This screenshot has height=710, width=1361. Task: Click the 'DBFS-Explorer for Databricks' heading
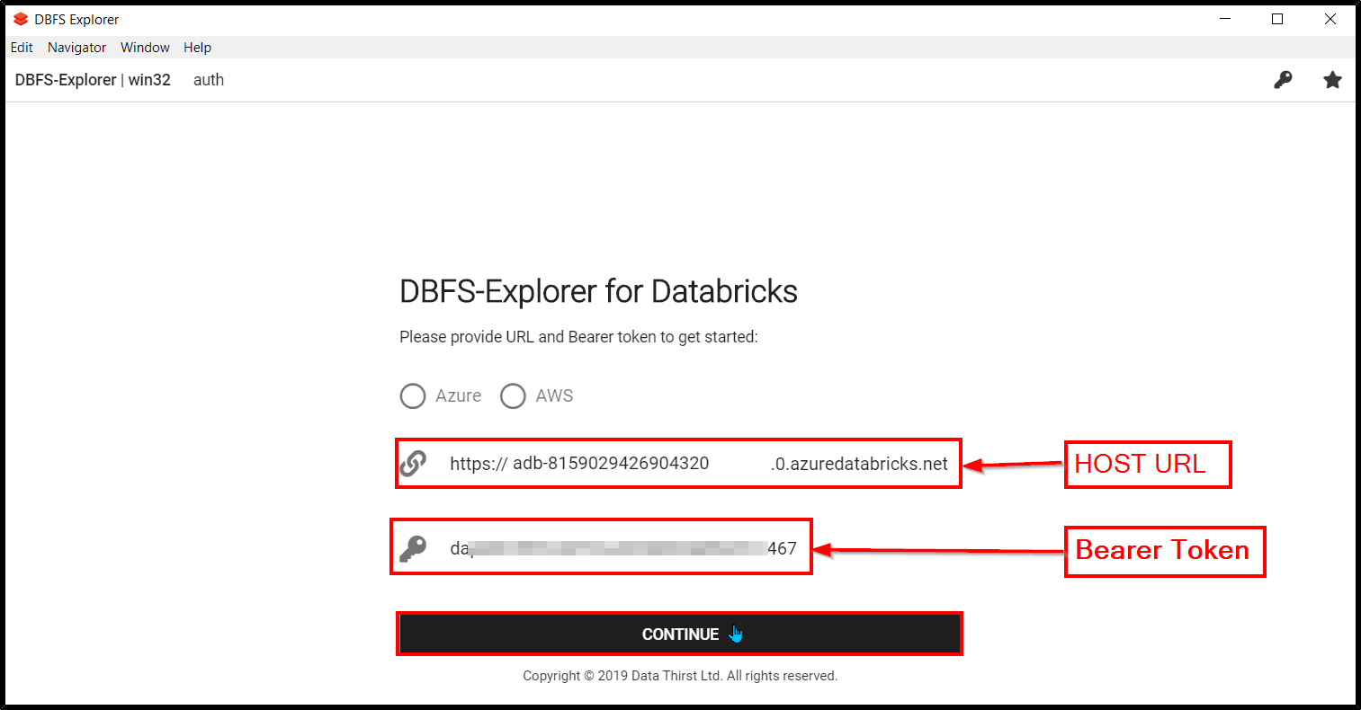[598, 291]
